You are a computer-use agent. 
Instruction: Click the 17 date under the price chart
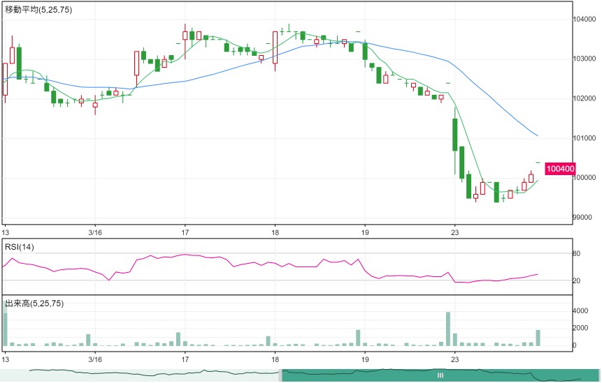tap(185, 232)
